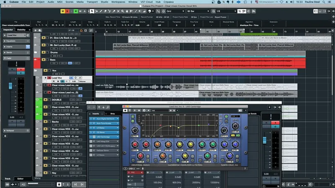
Task: Click the Strip tab in channel settings
Action: coord(113,114)
